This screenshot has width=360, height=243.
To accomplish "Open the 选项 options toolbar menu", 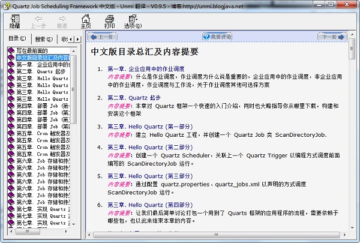I will [133, 22].
